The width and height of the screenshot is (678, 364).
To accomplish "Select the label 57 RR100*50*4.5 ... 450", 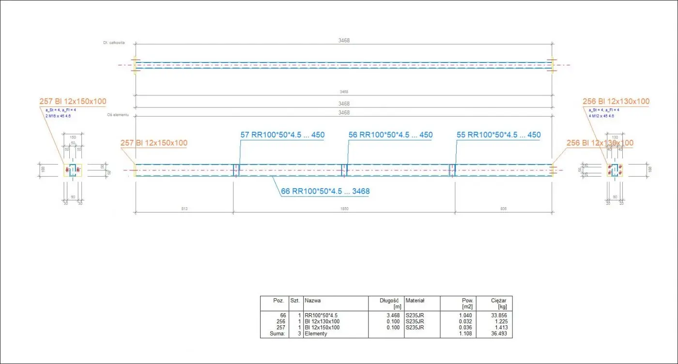I will pos(282,135).
